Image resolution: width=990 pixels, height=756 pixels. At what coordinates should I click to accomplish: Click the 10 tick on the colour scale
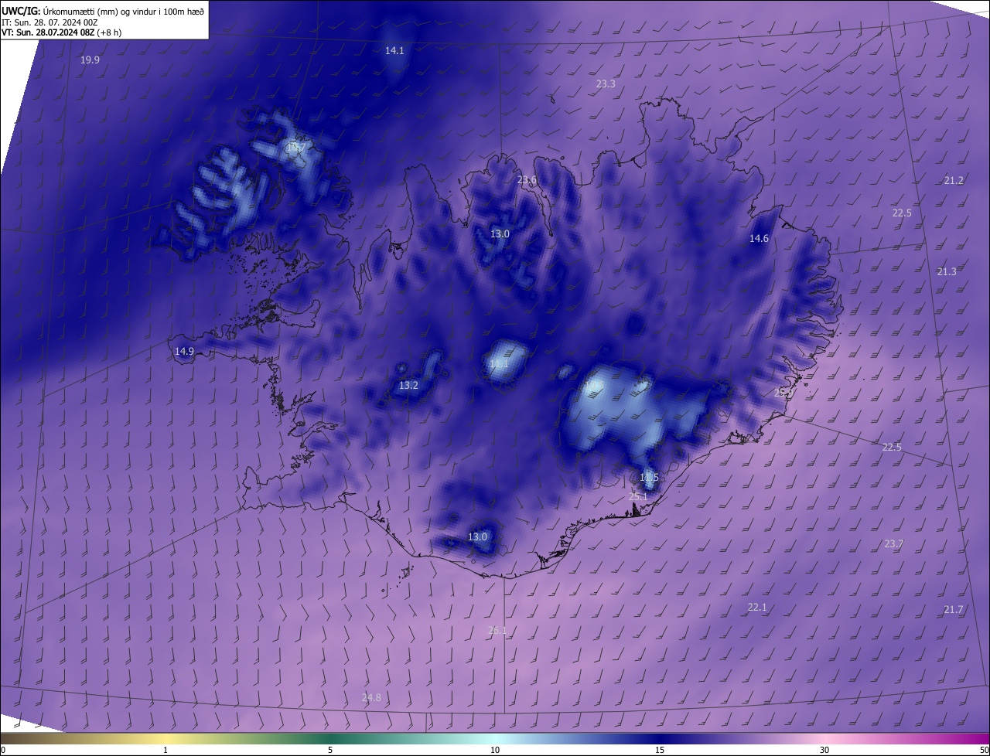coord(495,750)
